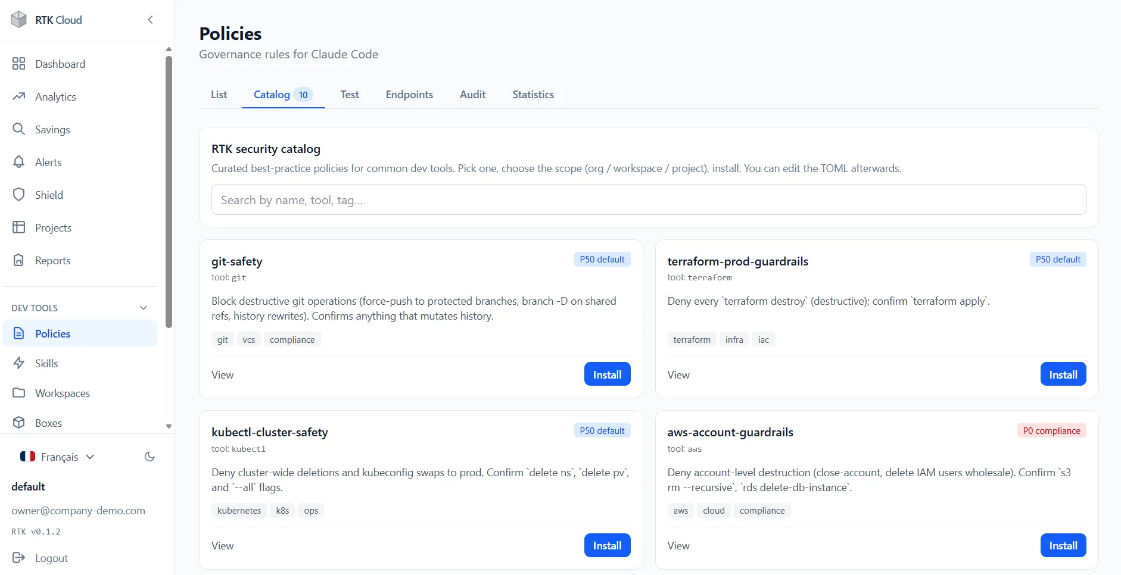
Task: Install the git-safety policy
Action: click(607, 374)
